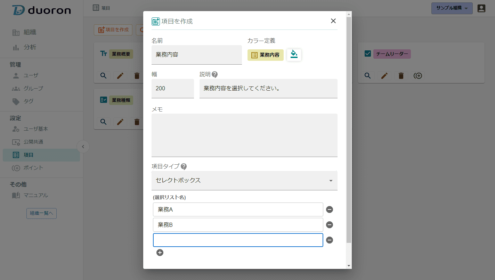
Task: Click the dialog scrollbar down arrow
Action: (x=349, y=266)
